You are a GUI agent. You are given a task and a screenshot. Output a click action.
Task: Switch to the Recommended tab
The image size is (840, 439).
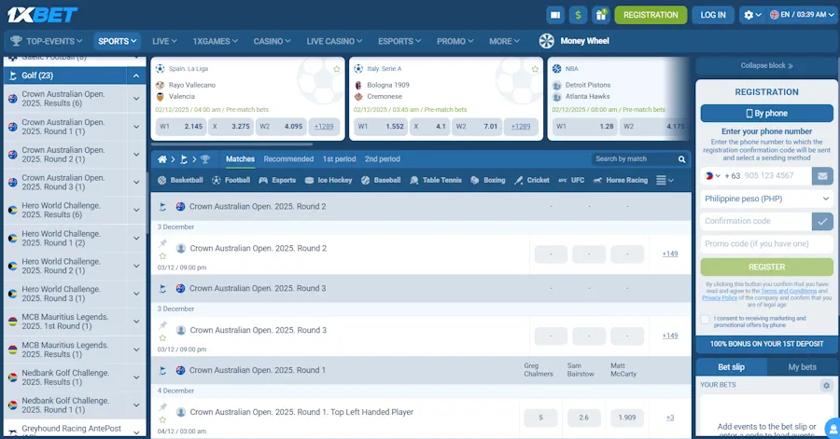click(x=288, y=158)
